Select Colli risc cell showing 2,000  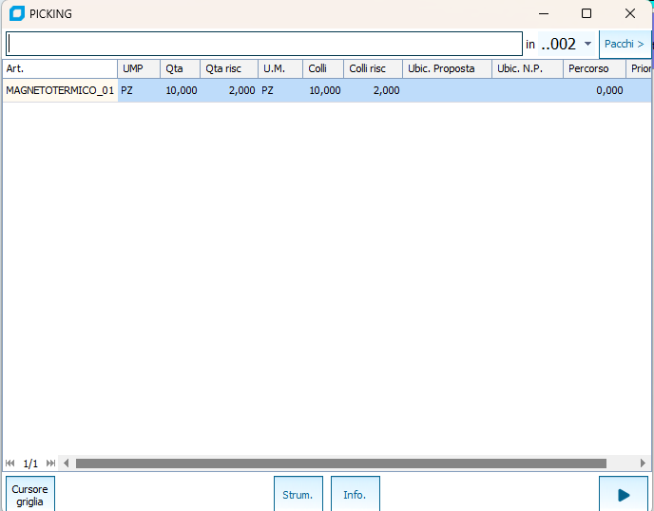click(x=373, y=90)
